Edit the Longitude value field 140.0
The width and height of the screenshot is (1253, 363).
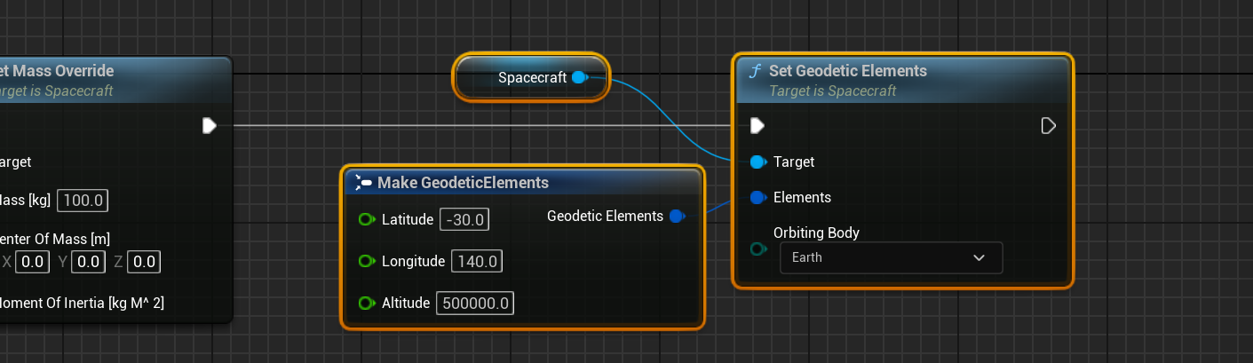(x=476, y=262)
